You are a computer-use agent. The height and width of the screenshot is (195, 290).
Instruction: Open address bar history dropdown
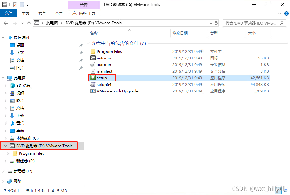[211, 23]
